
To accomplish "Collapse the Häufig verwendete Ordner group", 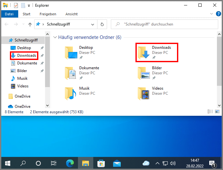I will pos(55,37).
